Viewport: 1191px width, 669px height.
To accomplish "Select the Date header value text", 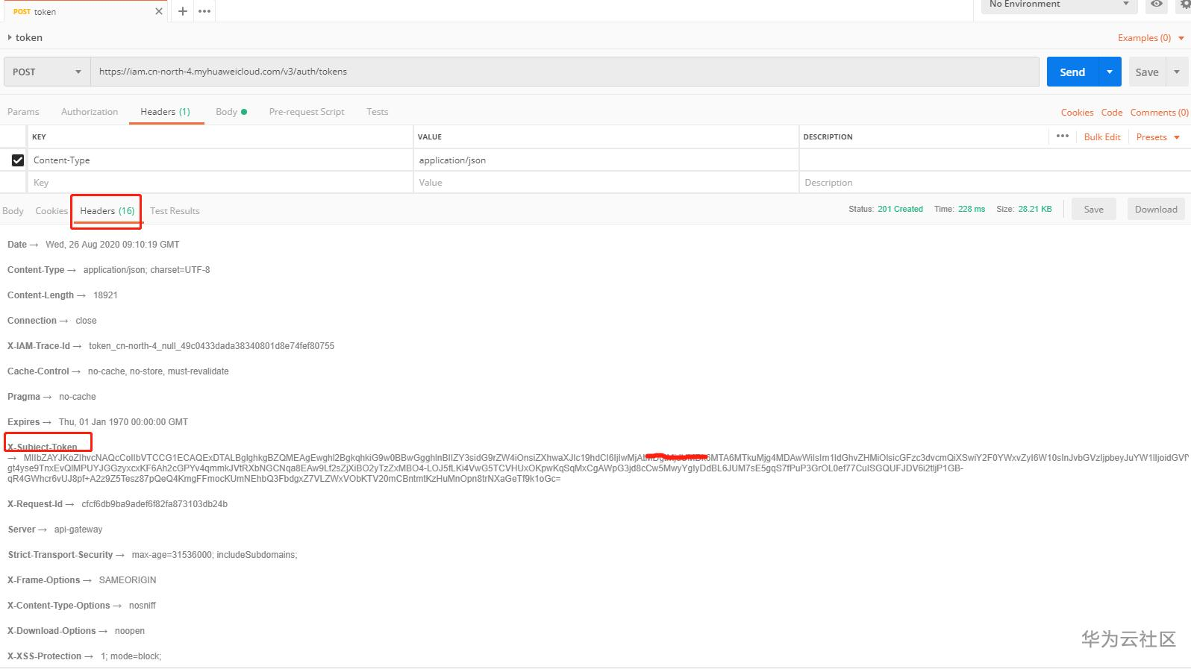I will tap(113, 245).
